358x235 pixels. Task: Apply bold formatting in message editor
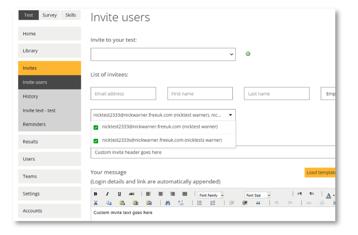point(96,194)
